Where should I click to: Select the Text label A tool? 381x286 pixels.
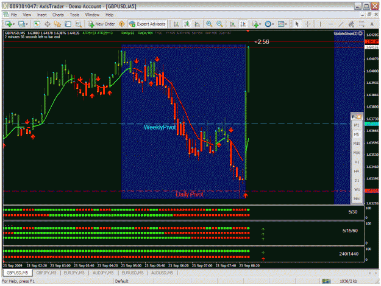click(372, 24)
